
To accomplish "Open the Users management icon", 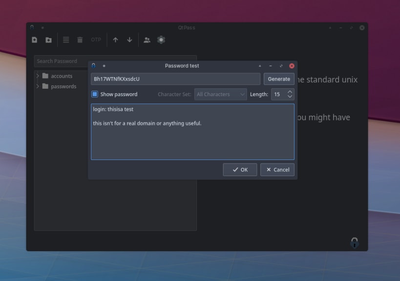I will [146, 40].
